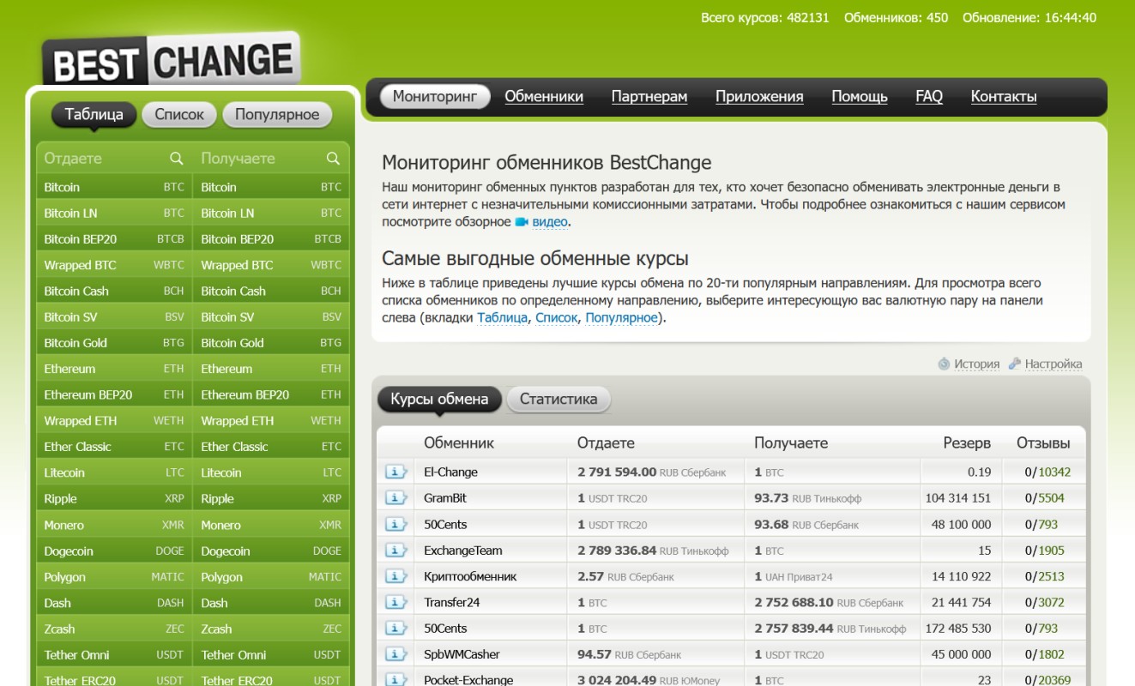1135x686 pixels.
Task: Open the Контакты page
Action: pyautogui.click(x=1004, y=97)
